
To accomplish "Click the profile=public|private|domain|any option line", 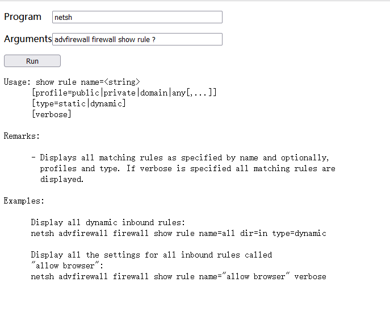I will (124, 93).
